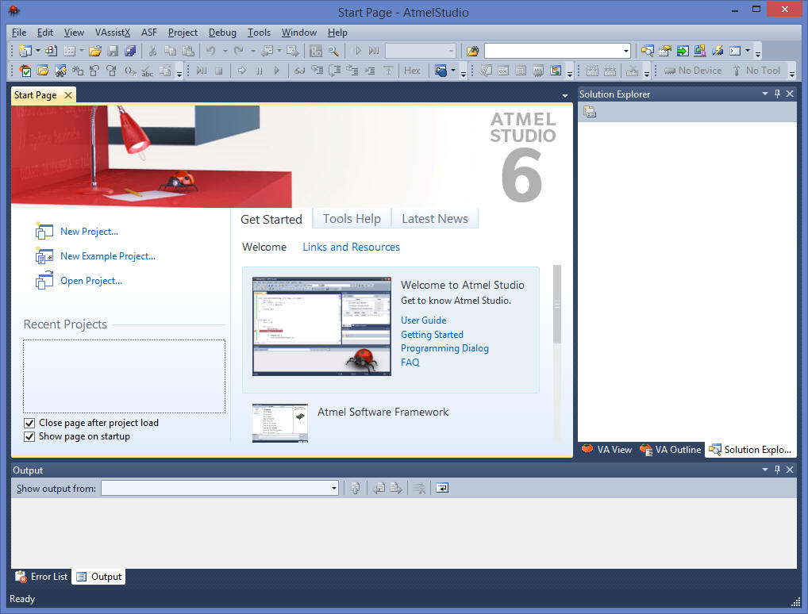Open the User Guide link
808x614 pixels.
point(423,320)
